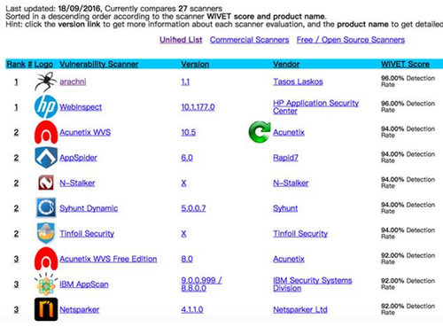Open Tinfoil Security vendor link

300,234
